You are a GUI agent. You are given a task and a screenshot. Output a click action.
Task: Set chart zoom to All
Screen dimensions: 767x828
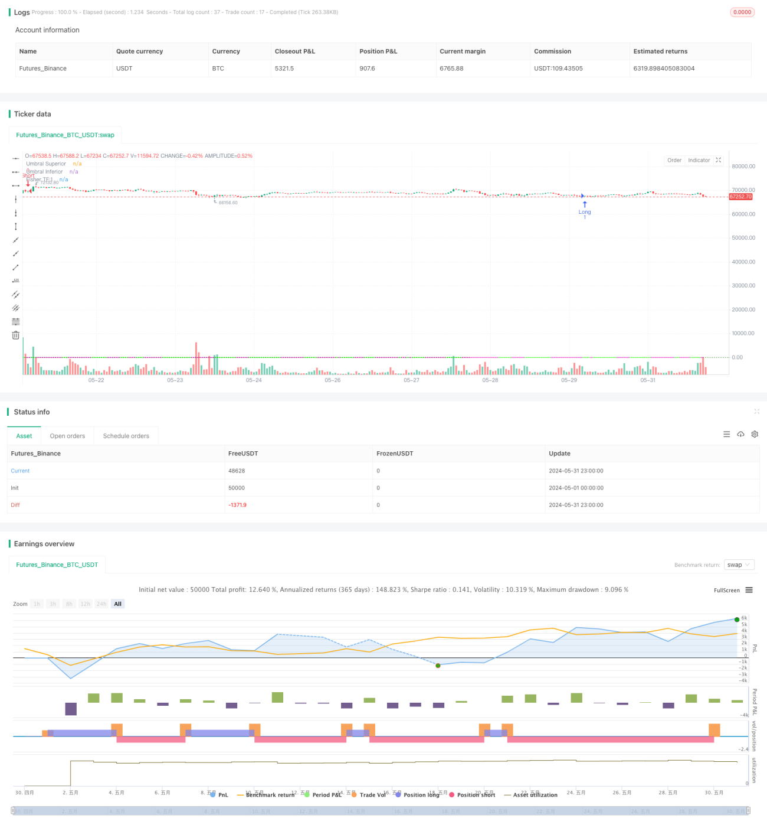click(118, 604)
